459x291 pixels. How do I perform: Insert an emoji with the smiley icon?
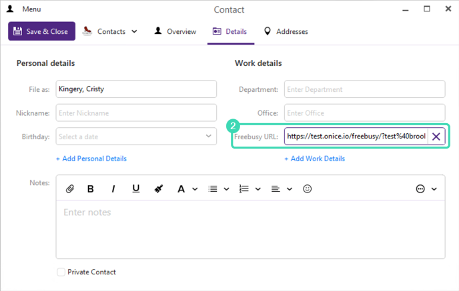307,189
